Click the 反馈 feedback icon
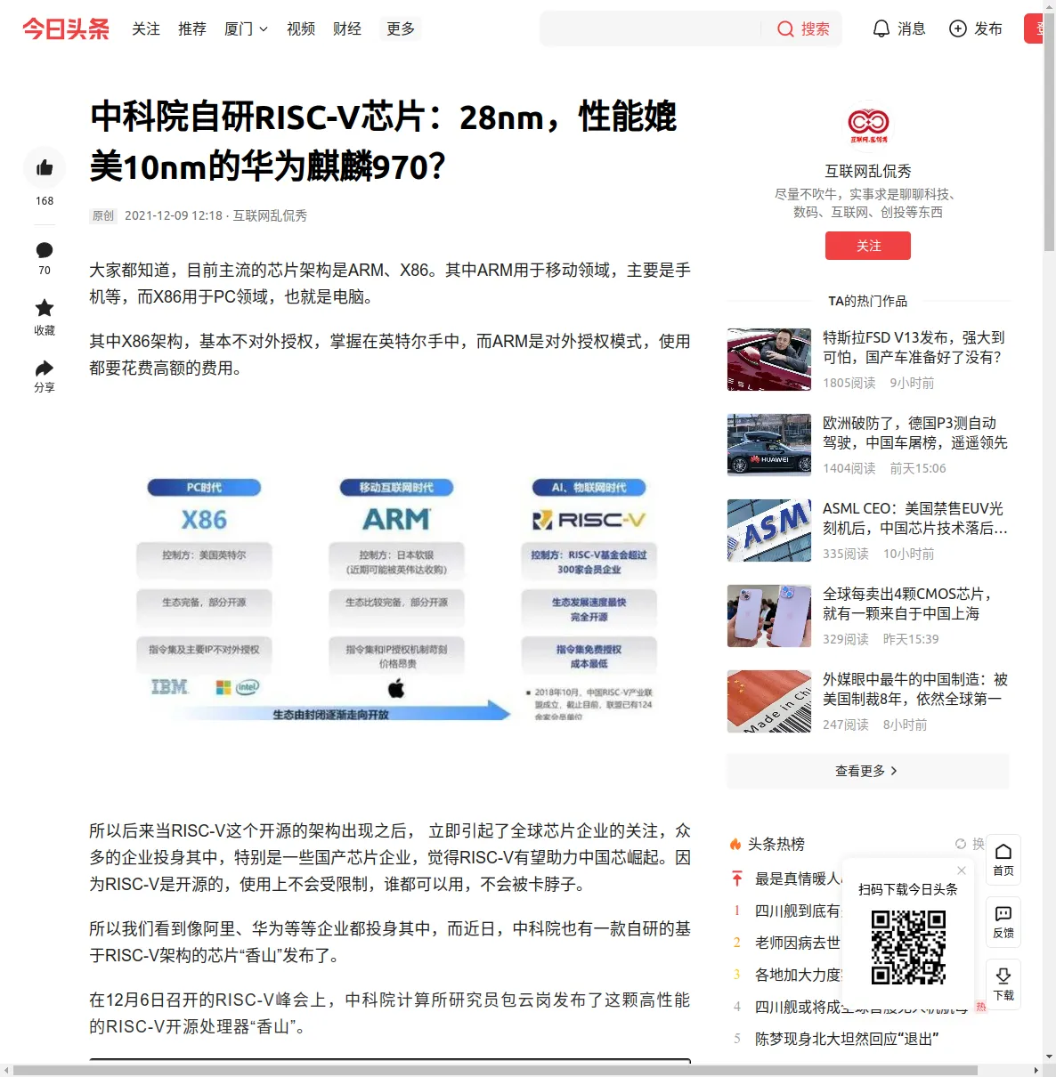This screenshot has height=1077, width=1056. point(1003,913)
